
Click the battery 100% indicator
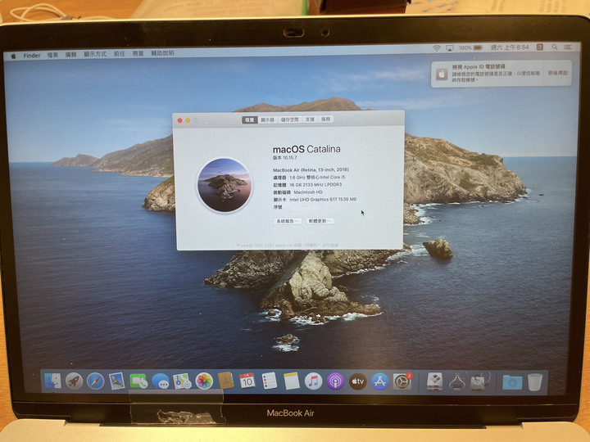tap(470, 47)
